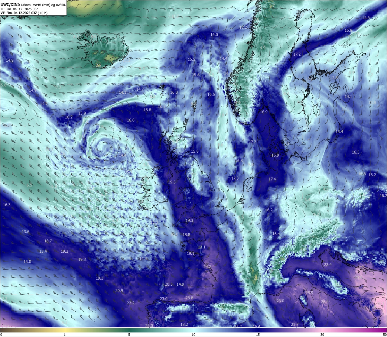Click the 15.0 value on the map
The height and width of the screenshot is (337, 387).
(x=27, y=262)
